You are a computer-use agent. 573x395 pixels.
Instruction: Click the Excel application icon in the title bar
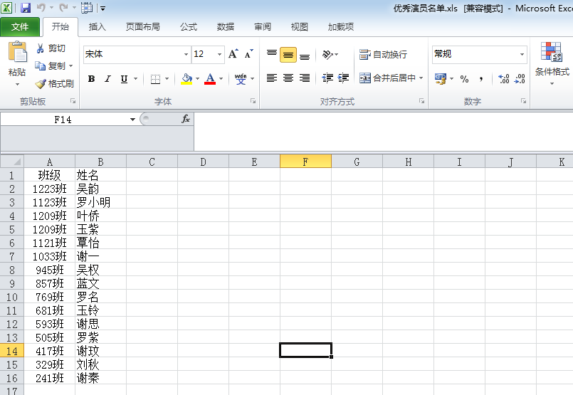6,8
